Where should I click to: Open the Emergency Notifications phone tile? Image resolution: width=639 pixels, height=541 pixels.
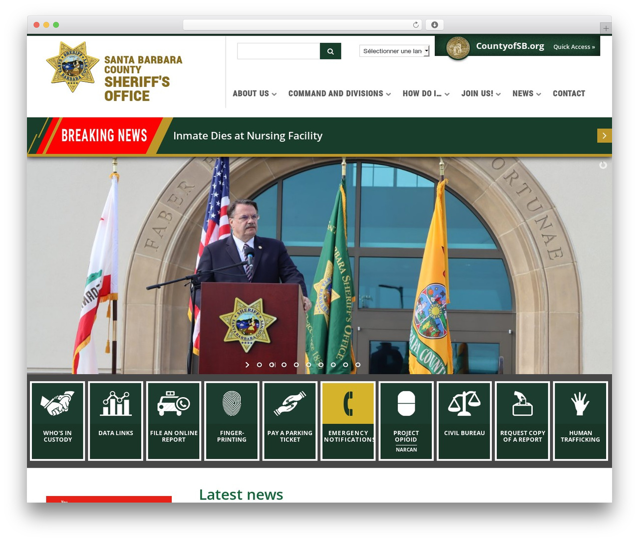pyautogui.click(x=348, y=421)
